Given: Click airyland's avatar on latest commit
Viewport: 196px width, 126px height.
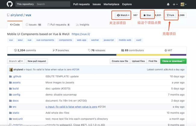Looking at the screenshot, I should pos(11,69).
